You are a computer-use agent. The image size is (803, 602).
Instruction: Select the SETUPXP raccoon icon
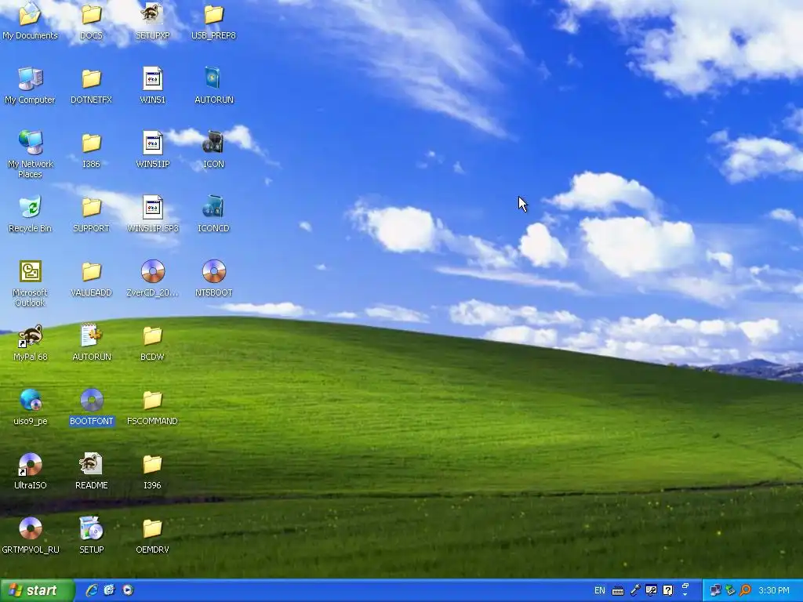click(x=152, y=20)
